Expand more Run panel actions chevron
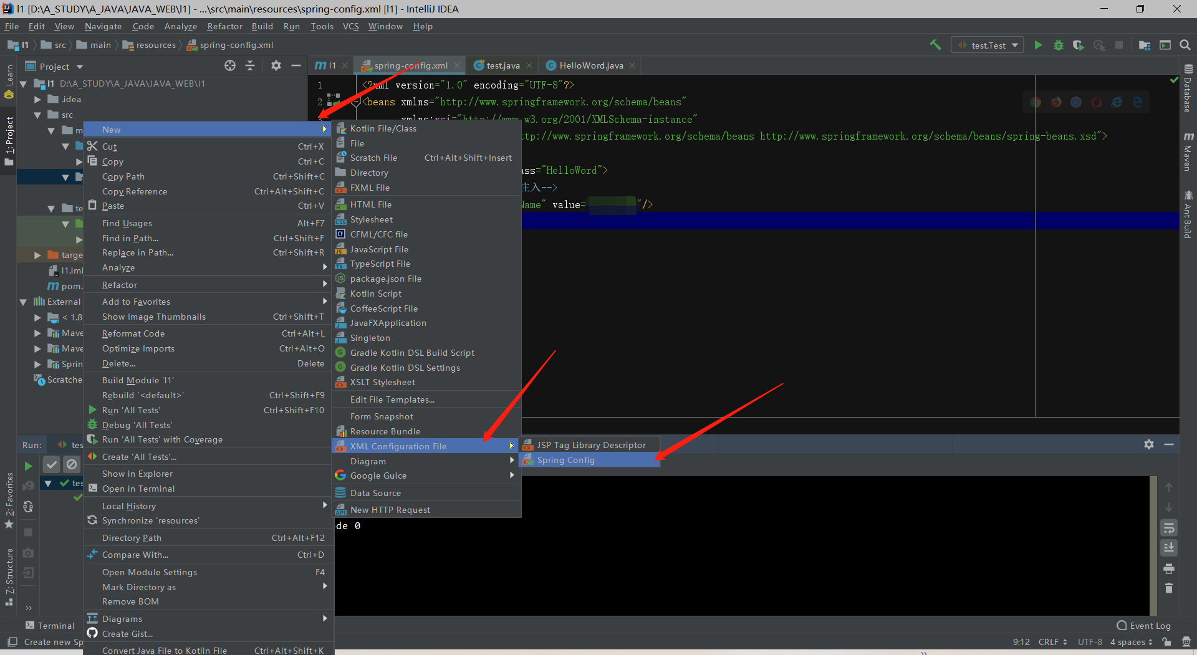The image size is (1197, 655). (x=28, y=608)
